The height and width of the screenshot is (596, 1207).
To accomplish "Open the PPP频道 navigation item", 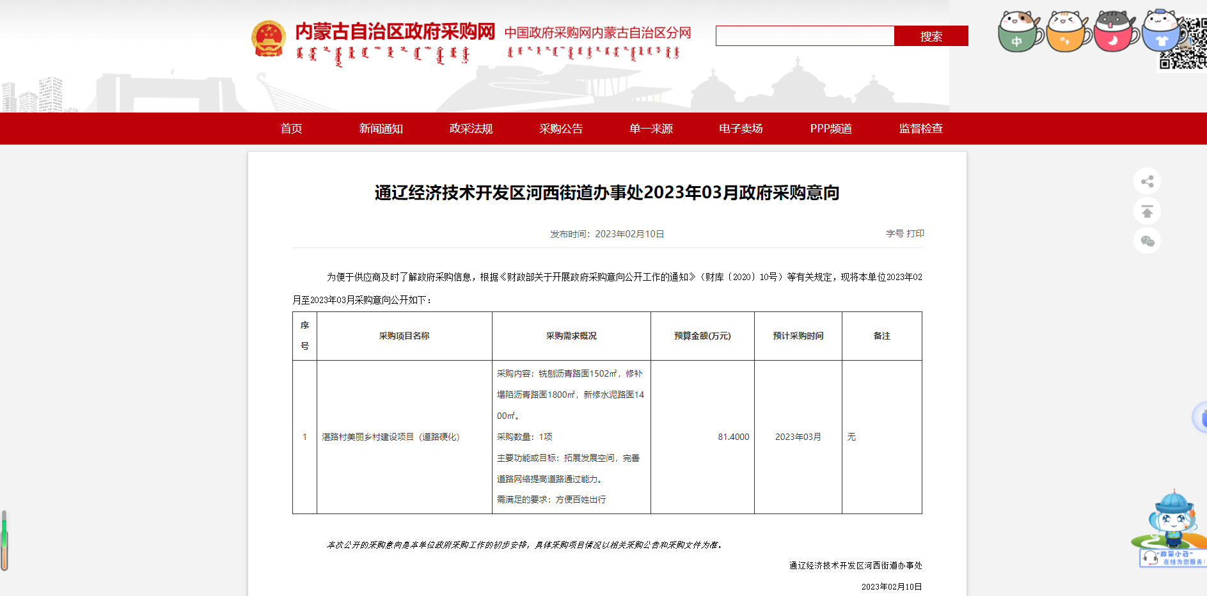I will coord(831,129).
